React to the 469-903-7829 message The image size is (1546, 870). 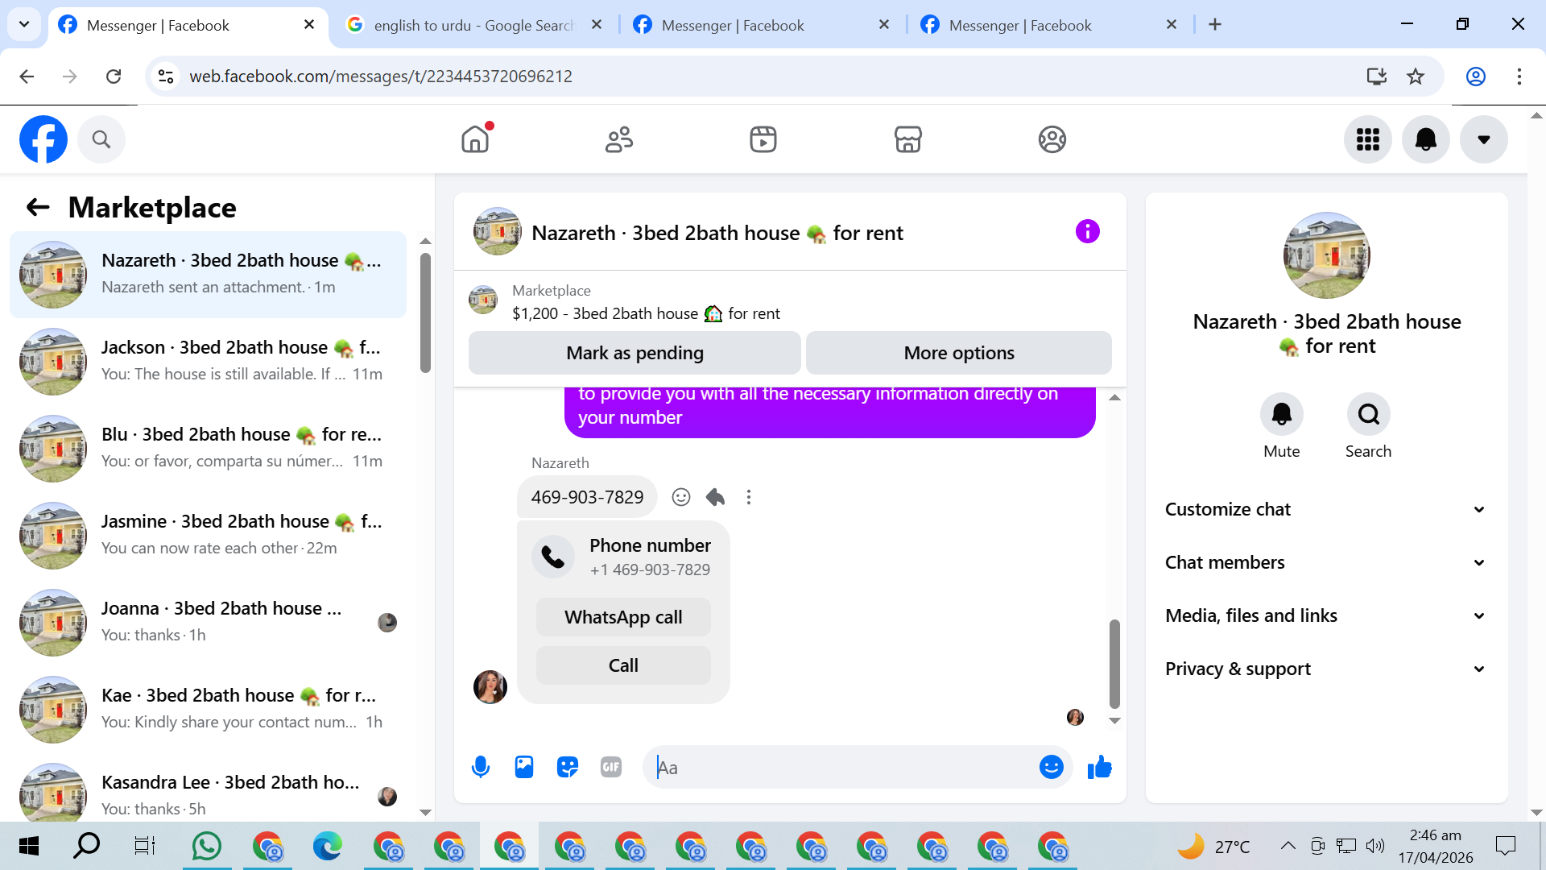pyautogui.click(x=681, y=497)
